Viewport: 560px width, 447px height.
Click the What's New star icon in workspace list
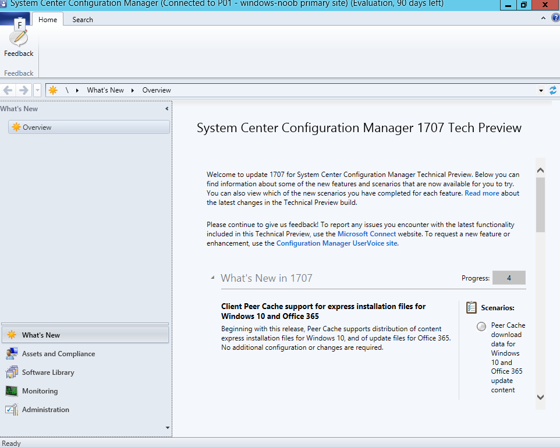click(12, 335)
